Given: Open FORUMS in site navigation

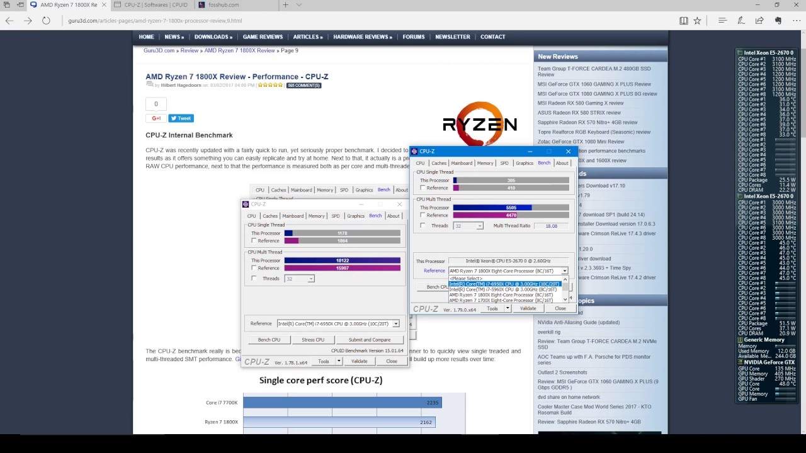Looking at the screenshot, I should pos(414,37).
